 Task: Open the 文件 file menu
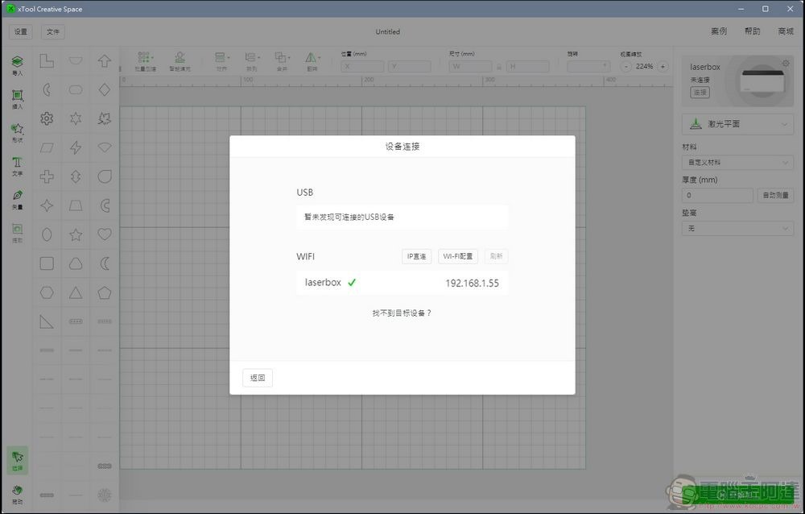tap(53, 32)
